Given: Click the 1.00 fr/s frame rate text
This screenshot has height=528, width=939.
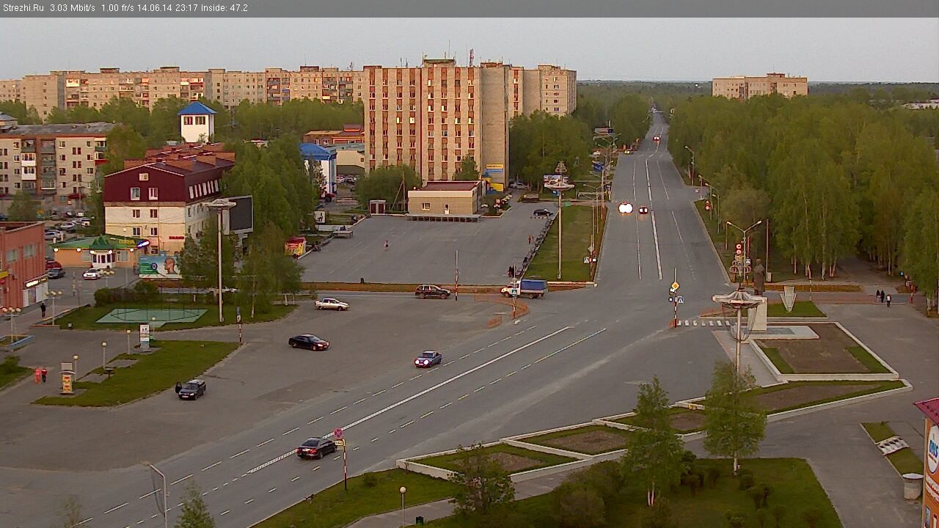Looking at the screenshot, I should (119, 8).
